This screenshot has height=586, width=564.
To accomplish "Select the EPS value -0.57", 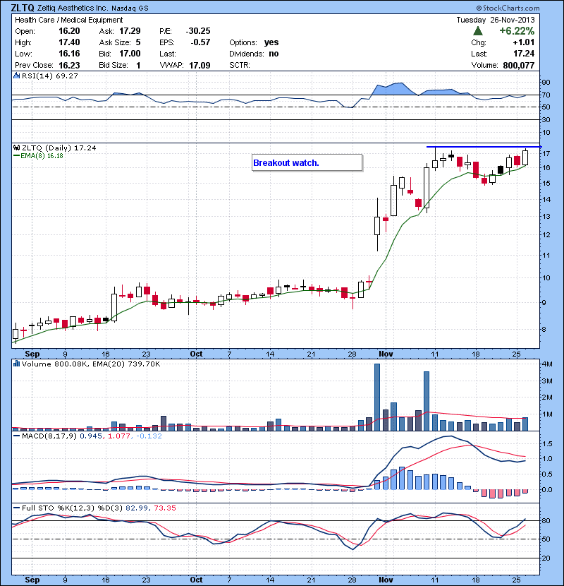I will (200, 42).
